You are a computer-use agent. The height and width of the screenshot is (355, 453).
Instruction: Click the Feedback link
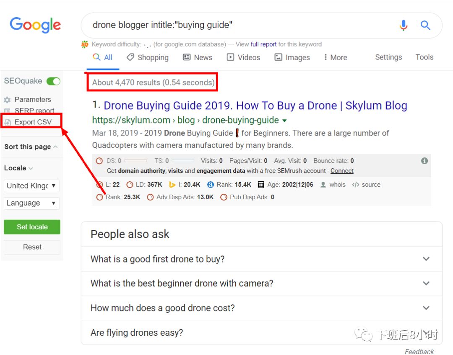(x=419, y=352)
